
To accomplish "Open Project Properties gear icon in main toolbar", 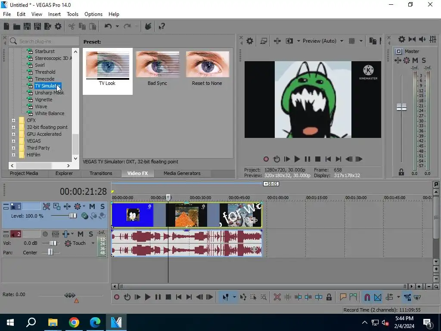I will [58, 26].
